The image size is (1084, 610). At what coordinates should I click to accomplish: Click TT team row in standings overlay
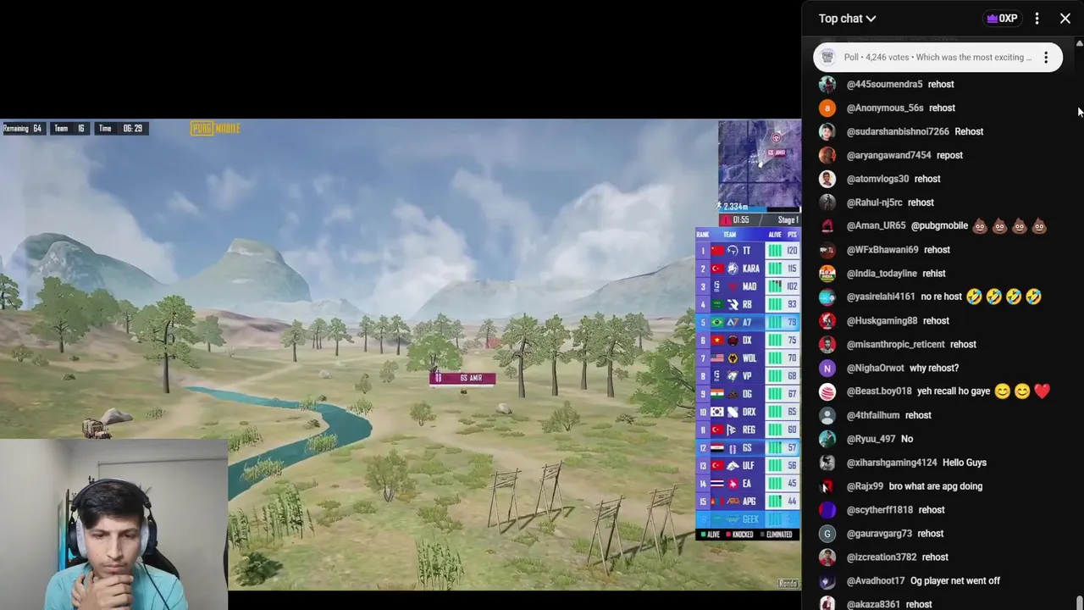[x=748, y=251]
